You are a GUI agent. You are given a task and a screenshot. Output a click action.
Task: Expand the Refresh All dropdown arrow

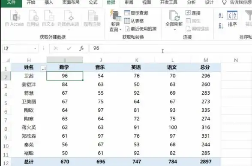pyautogui.click(x=175, y=30)
